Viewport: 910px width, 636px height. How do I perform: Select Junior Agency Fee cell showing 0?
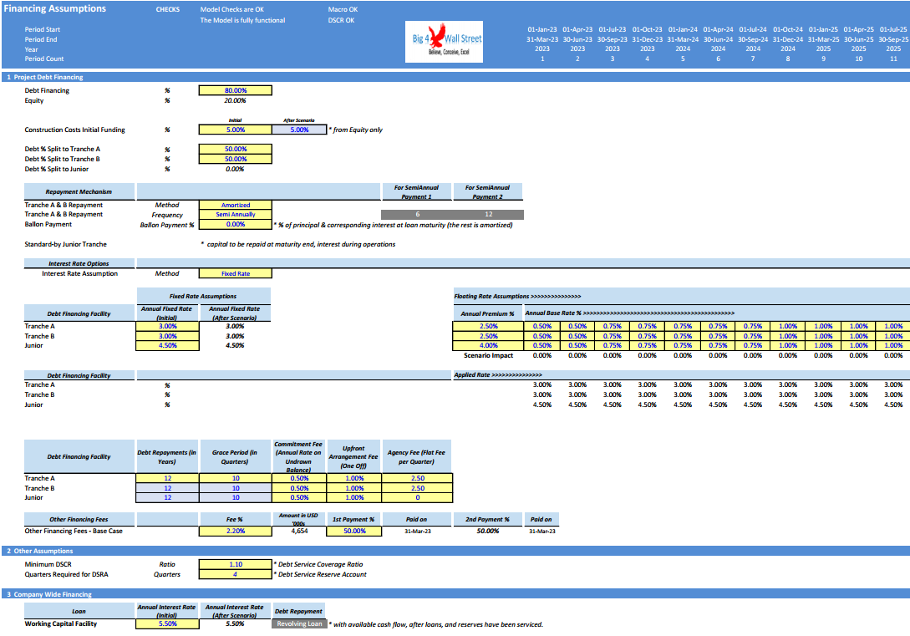point(417,498)
